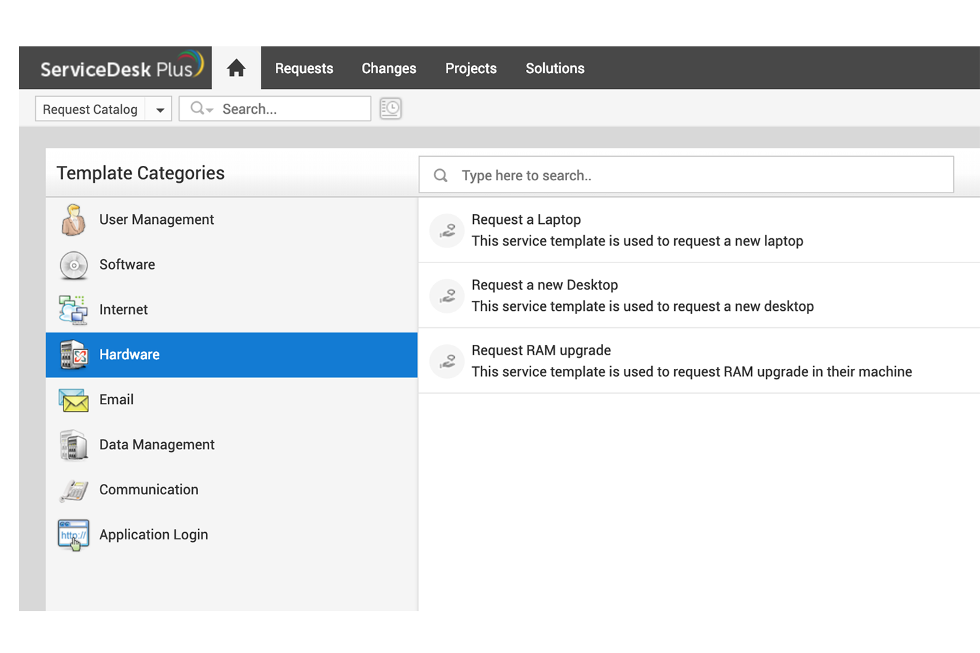Click the Email envelope icon
980x653 pixels.
pos(74,400)
